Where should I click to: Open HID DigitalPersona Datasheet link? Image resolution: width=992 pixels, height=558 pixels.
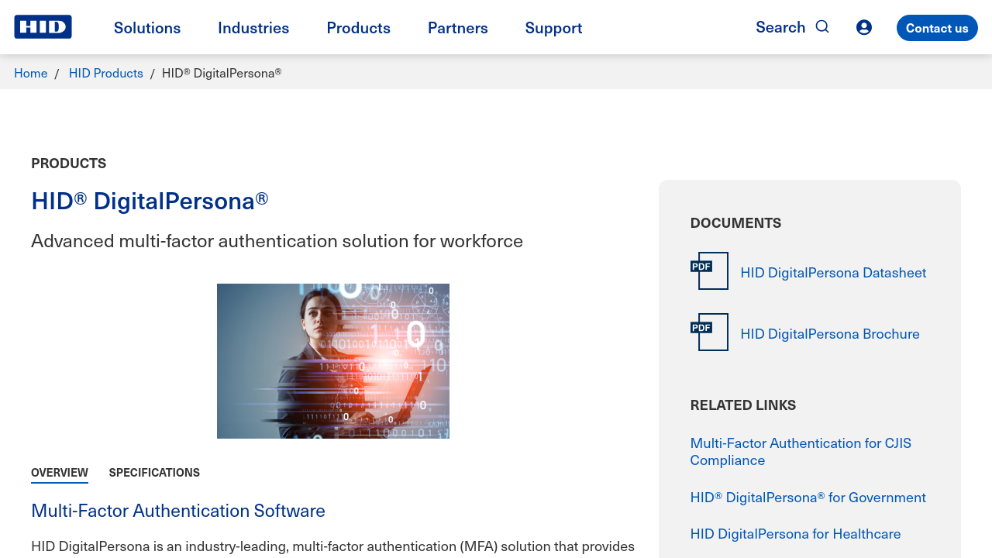point(833,272)
